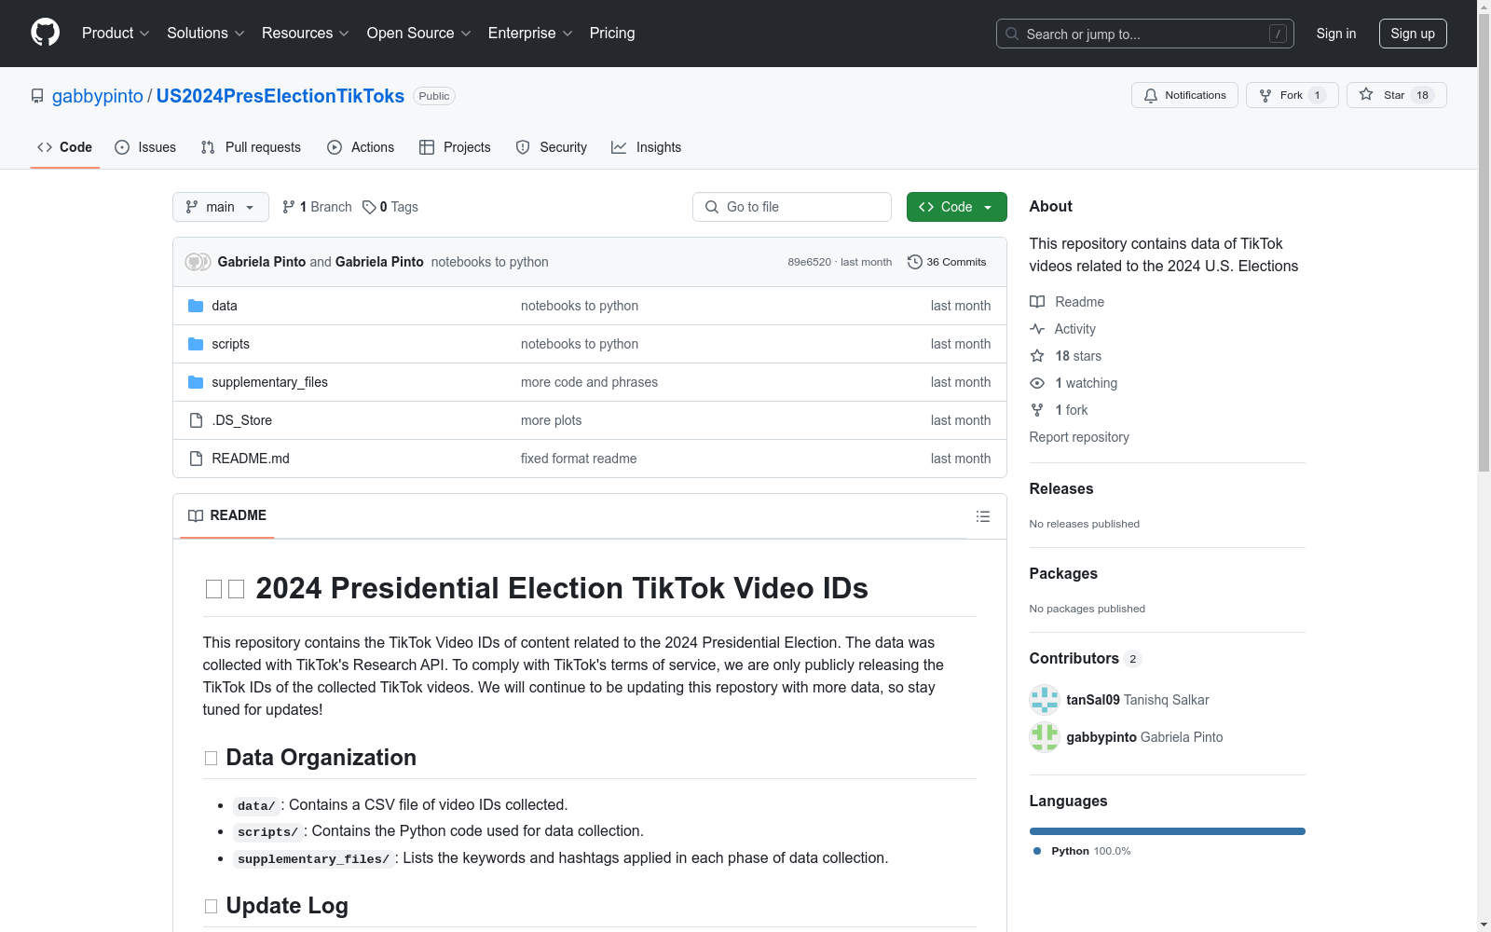
Task: Switch to the Issues tab
Action: point(145,147)
